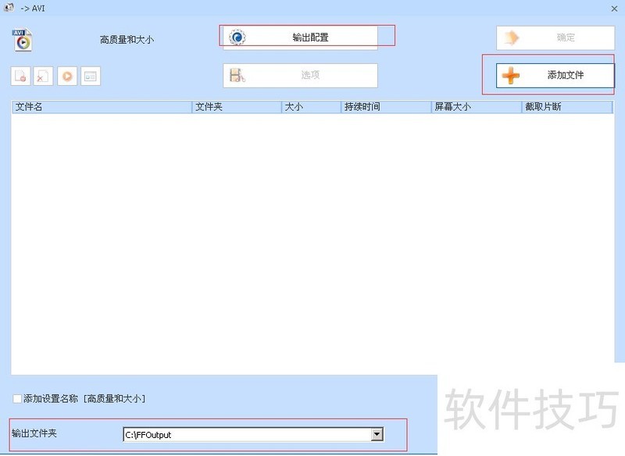Click the 确定 confirm button
625x456 pixels.
coord(555,37)
